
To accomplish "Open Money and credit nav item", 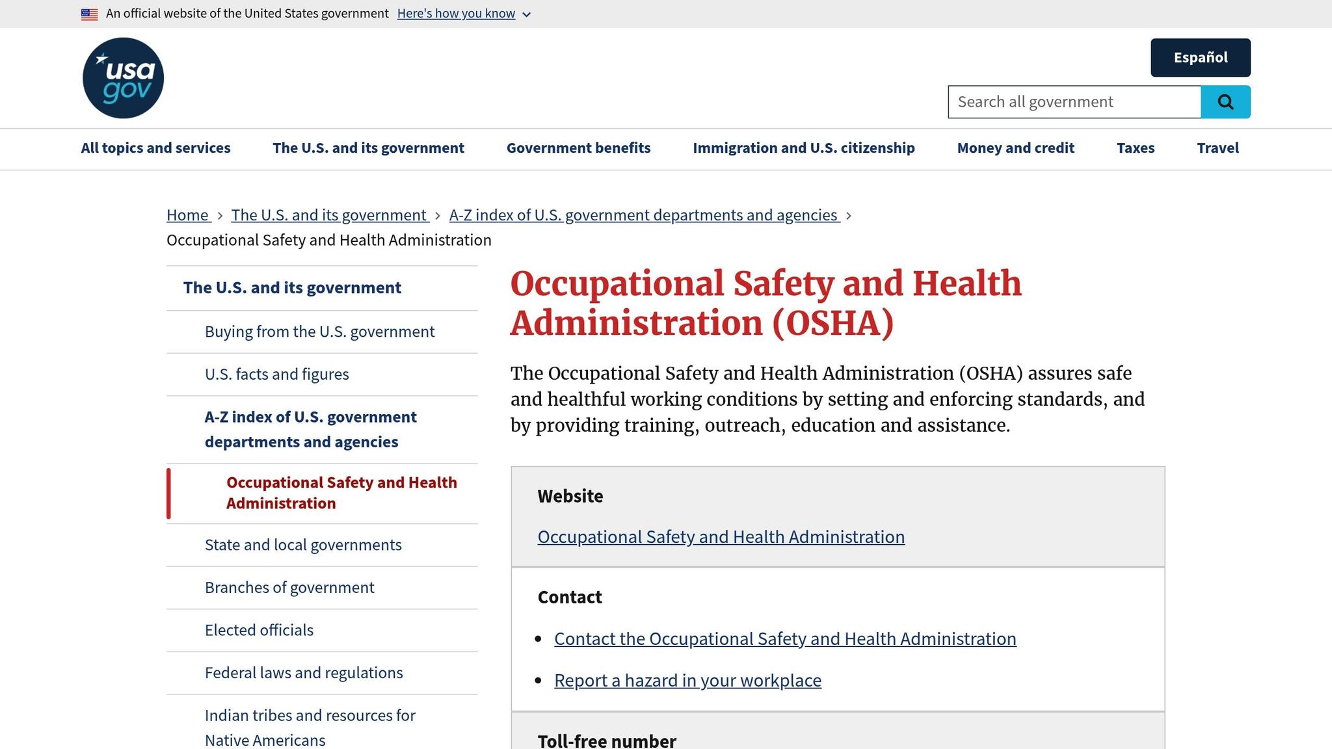I will (x=1015, y=148).
